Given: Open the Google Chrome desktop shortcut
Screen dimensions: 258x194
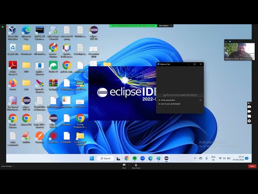Looking at the screenshot, I should tap(12, 121).
